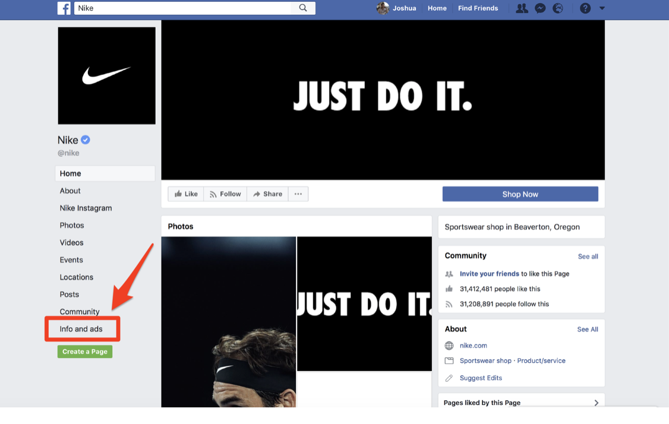Open Videos sidebar item
Screen dimensions: 669x424
pos(71,243)
